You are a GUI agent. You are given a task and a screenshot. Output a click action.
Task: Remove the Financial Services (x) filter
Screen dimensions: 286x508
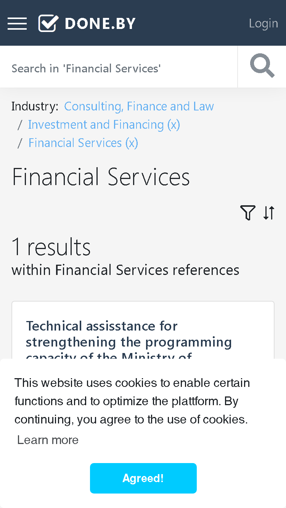(x=83, y=143)
